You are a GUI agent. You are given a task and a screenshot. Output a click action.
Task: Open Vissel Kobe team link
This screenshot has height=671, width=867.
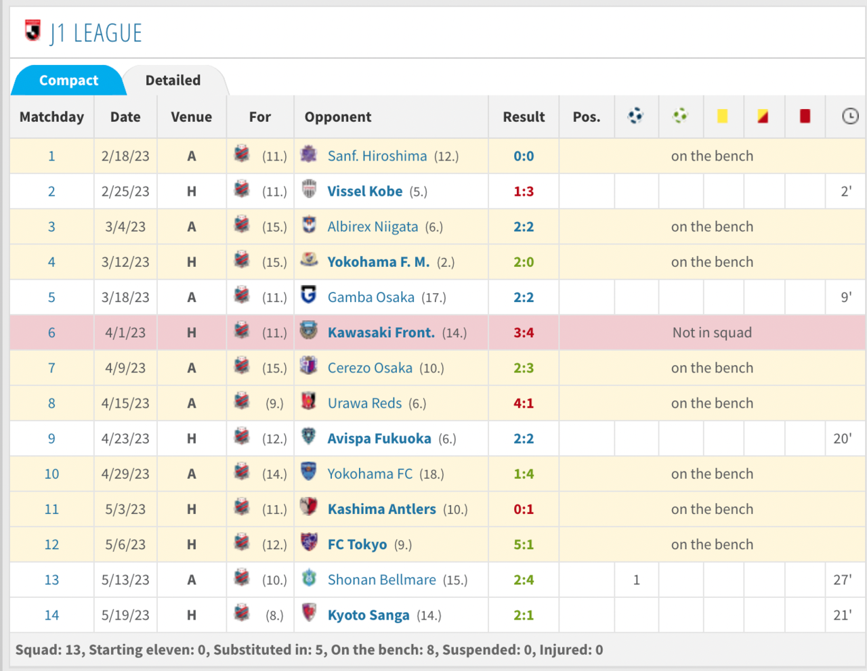tap(365, 191)
